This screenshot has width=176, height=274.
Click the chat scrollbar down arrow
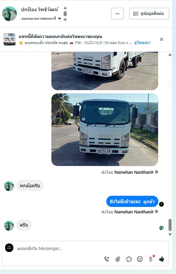[170, 234]
